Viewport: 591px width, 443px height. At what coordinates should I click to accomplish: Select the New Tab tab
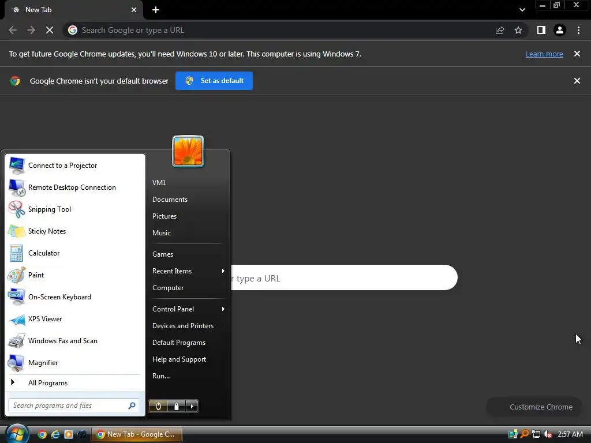[x=73, y=10]
